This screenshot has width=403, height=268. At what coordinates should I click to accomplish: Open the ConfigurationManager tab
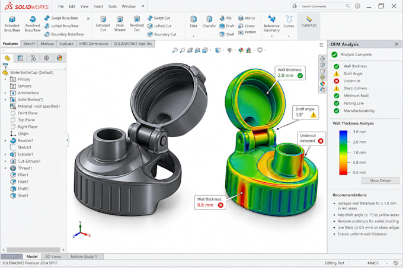pos(33,58)
